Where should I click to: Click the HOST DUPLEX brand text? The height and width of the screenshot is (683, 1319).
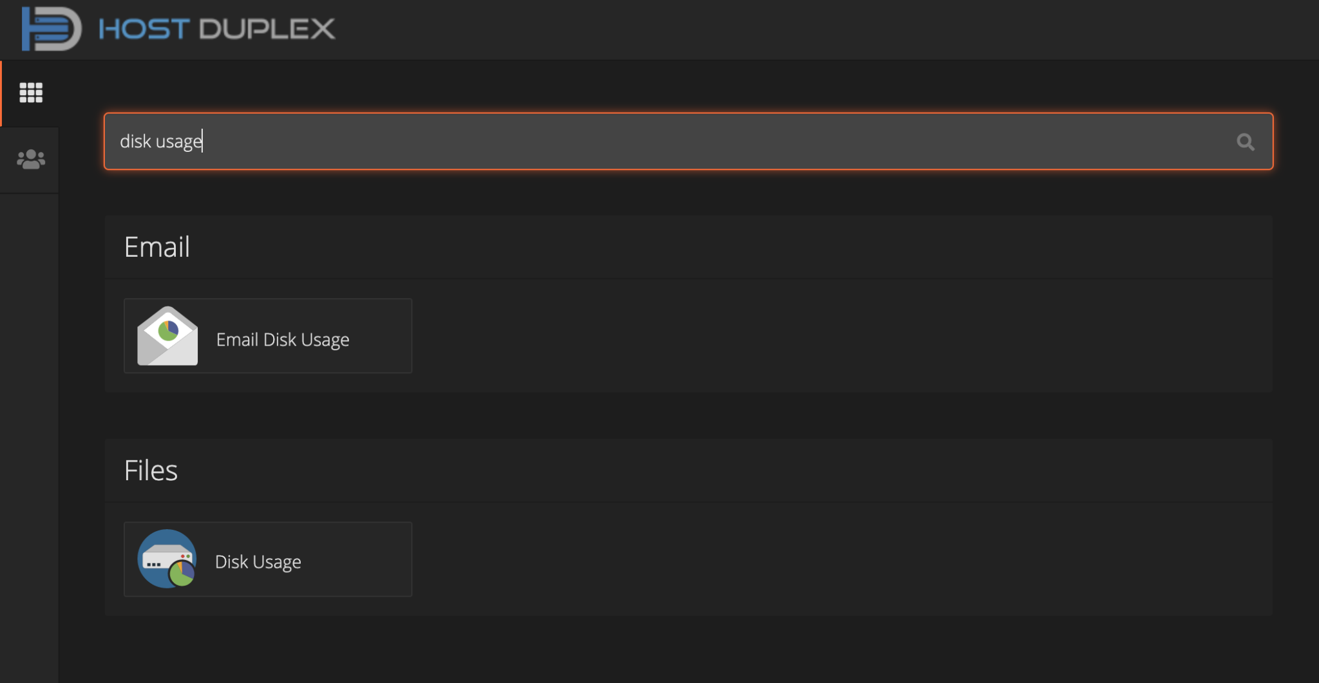[x=217, y=29]
